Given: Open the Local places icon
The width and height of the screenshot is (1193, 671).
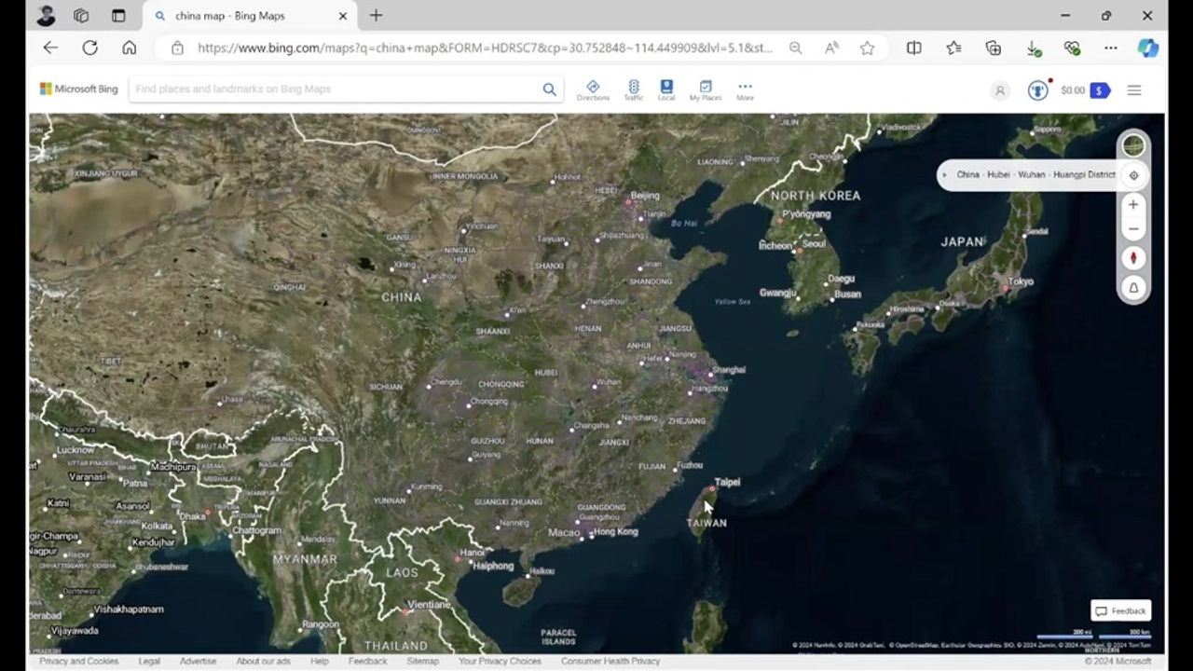Looking at the screenshot, I should point(666,89).
